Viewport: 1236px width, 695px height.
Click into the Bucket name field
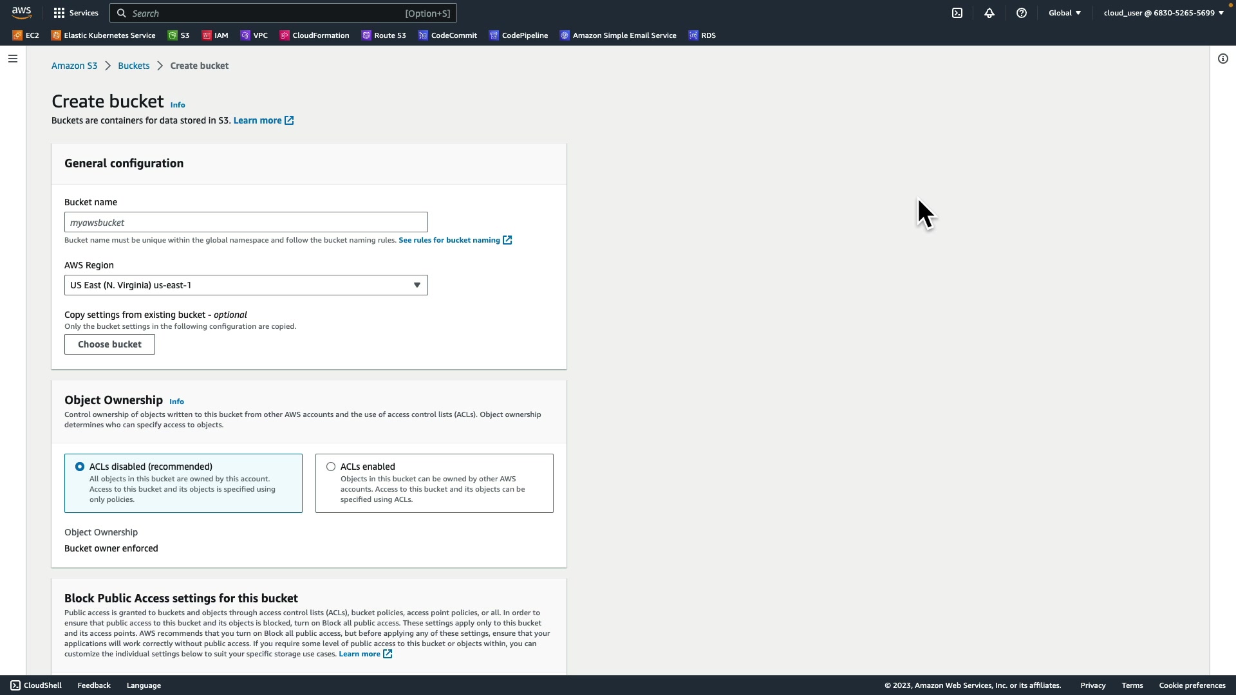[246, 223]
